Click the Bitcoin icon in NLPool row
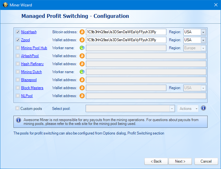 pos(82,96)
